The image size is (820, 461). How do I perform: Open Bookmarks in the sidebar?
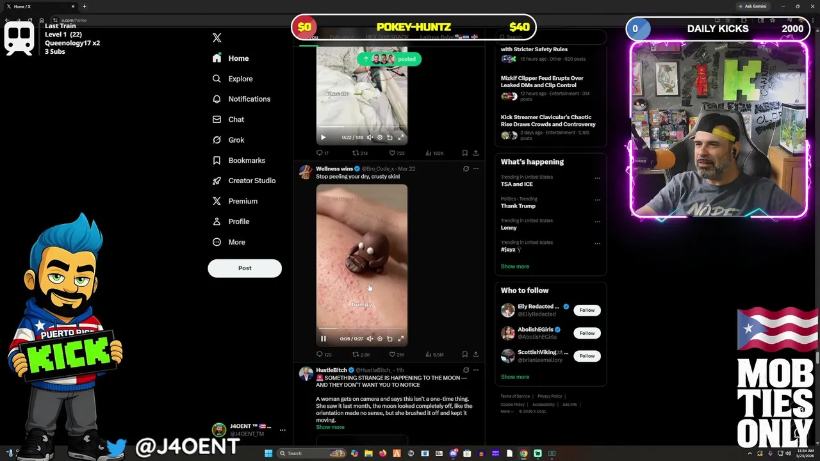238,161
